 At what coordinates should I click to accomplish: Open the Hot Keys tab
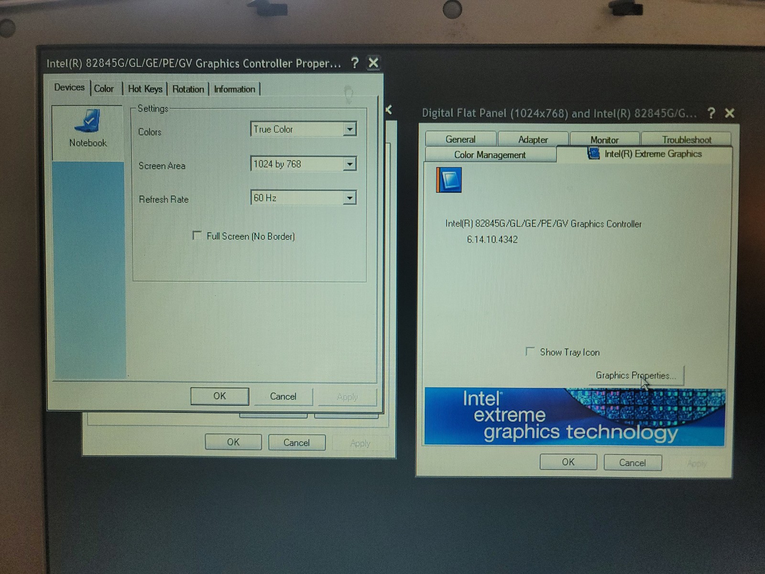click(145, 89)
